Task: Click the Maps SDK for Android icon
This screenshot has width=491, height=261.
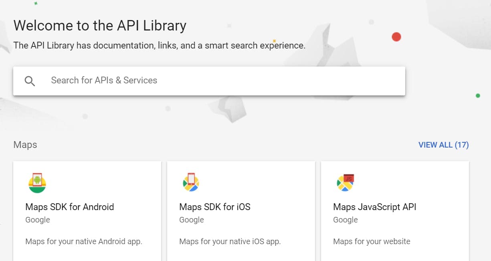Action: [37, 183]
